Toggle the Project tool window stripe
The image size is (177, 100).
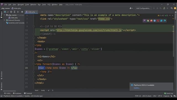point(1,14)
